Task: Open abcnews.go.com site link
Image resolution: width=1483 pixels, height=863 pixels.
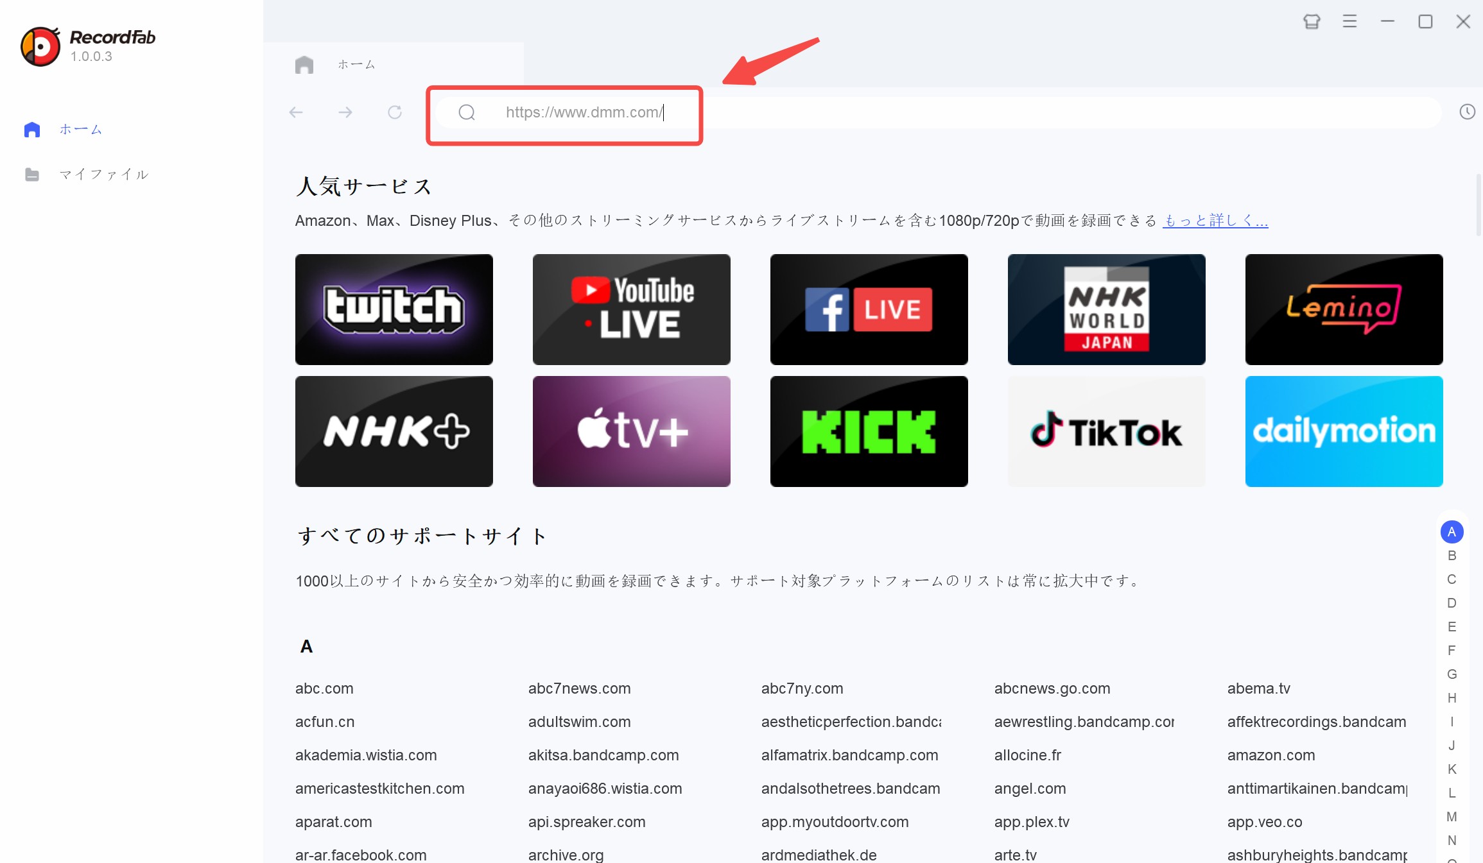Action: 1052,688
